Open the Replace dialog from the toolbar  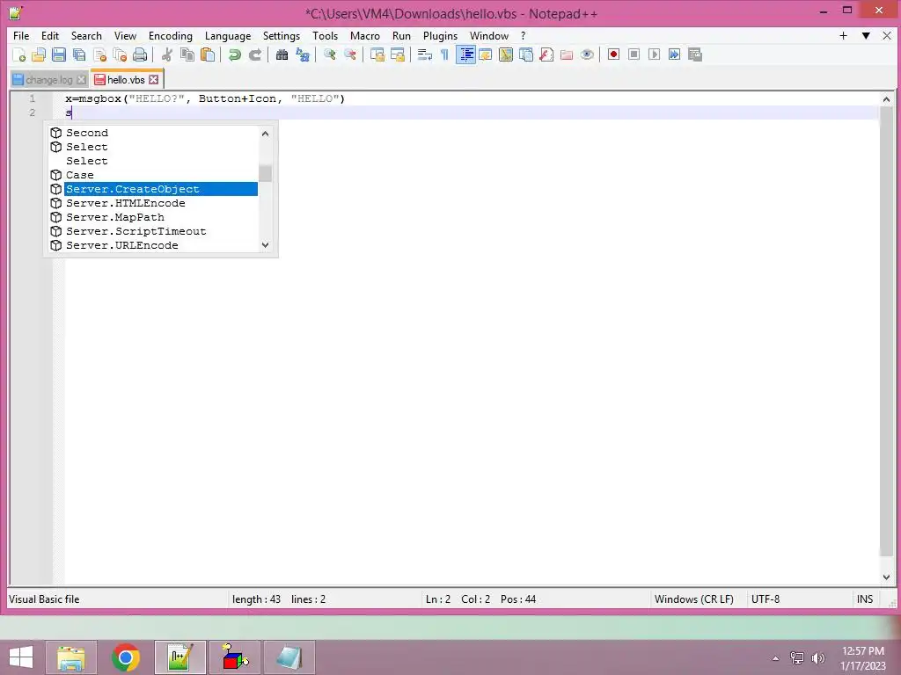click(303, 54)
